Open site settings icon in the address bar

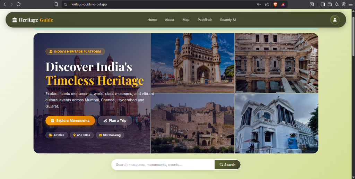click(x=66, y=4)
